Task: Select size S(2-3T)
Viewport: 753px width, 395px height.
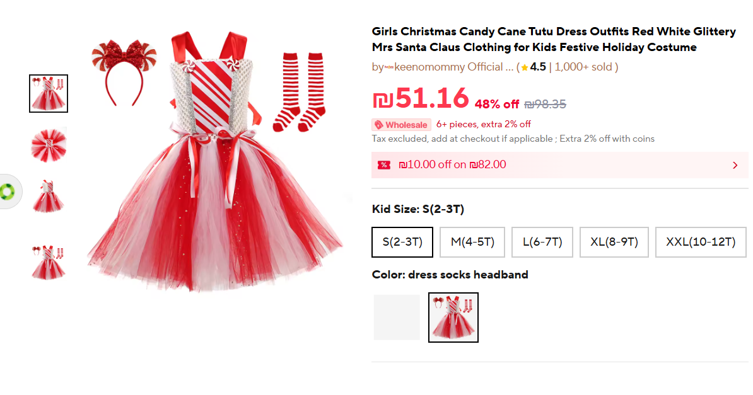Action: click(402, 242)
